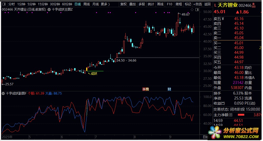263x141 pixels.
Task: Select 卖二 price 45.05
Action: pos(239,33)
